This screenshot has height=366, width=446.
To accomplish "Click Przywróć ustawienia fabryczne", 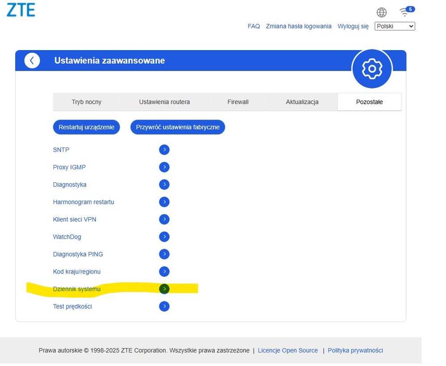I will (177, 127).
